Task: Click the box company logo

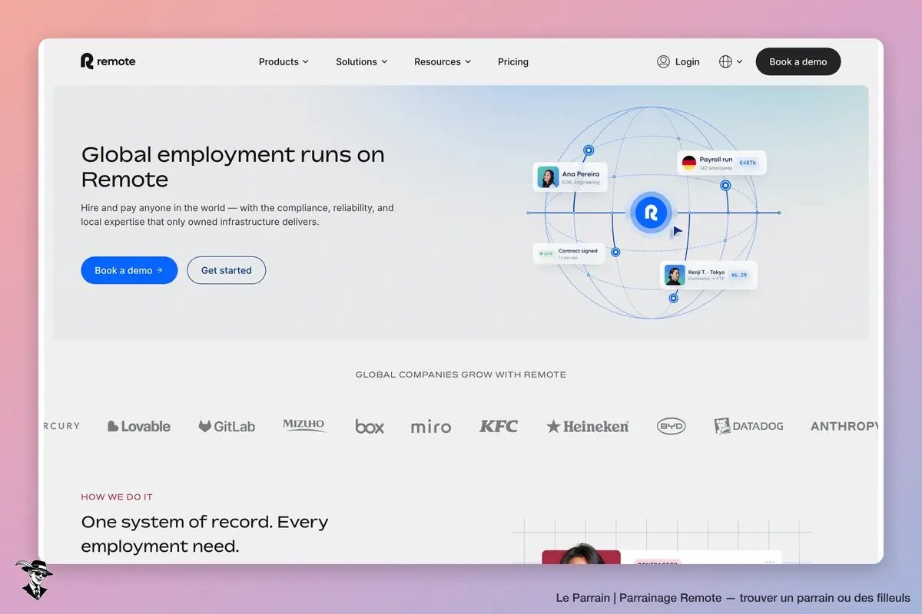Action: tap(370, 426)
